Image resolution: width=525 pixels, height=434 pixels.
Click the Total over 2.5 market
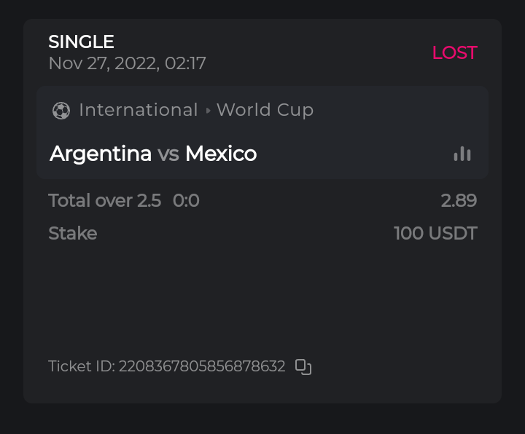coord(104,200)
